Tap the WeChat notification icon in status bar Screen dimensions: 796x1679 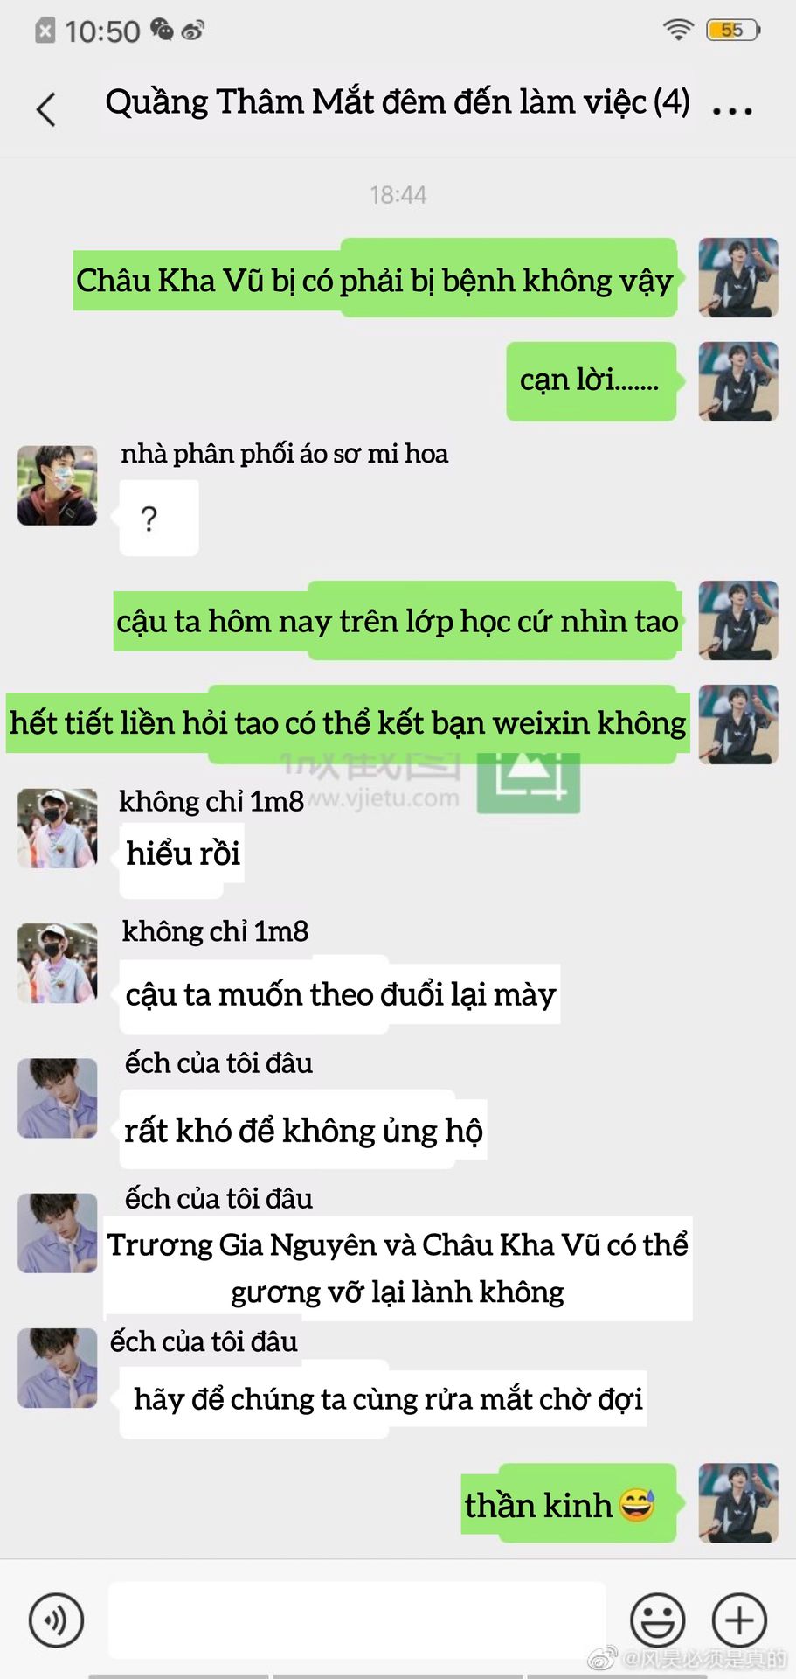[x=162, y=31]
